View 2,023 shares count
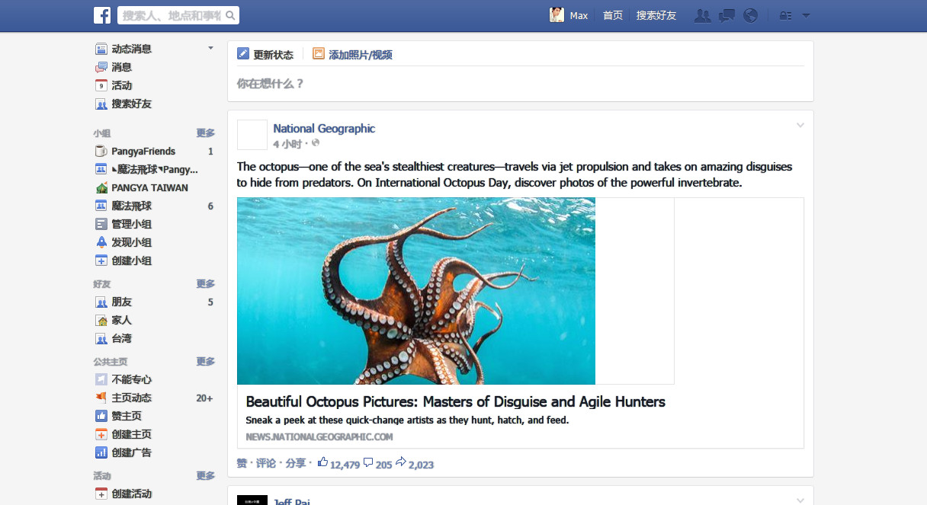The height and width of the screenshot is (505, 927). pos(415,464)
